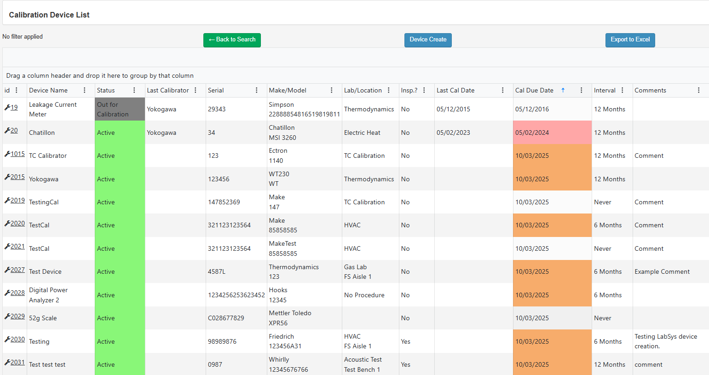Open the Lab/Location column dropdown menu
Viewport: 709px width, 375px height.
coord(388,90)
